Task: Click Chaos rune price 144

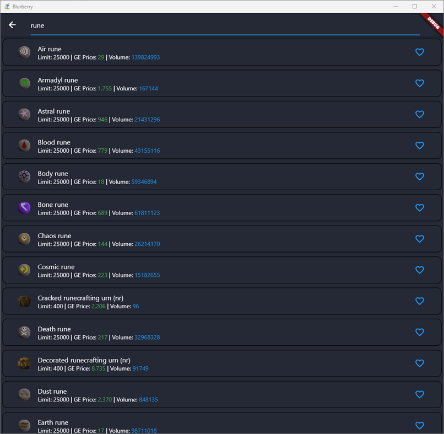Action: tap(103, 244)
